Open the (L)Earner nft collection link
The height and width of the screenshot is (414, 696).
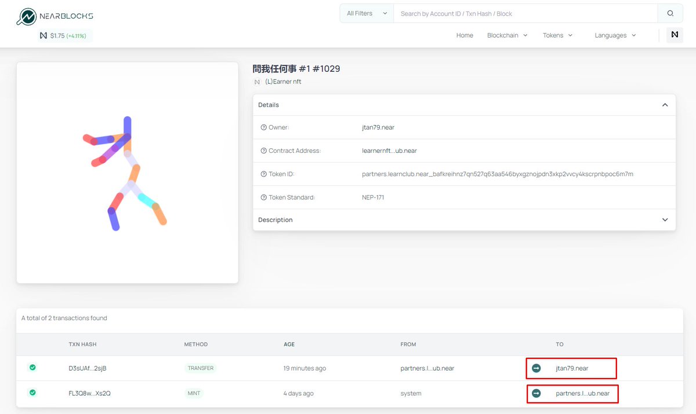click(283, 82)
